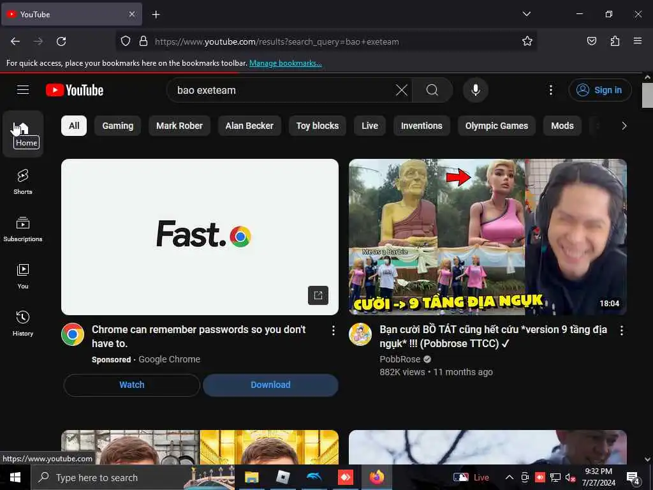Clear the search box text
The width and height of the screenshot is (653, 490).
(x=402, y=90)
